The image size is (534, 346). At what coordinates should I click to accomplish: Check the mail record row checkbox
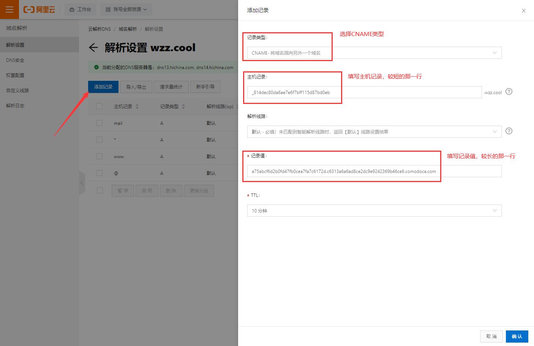100,123
